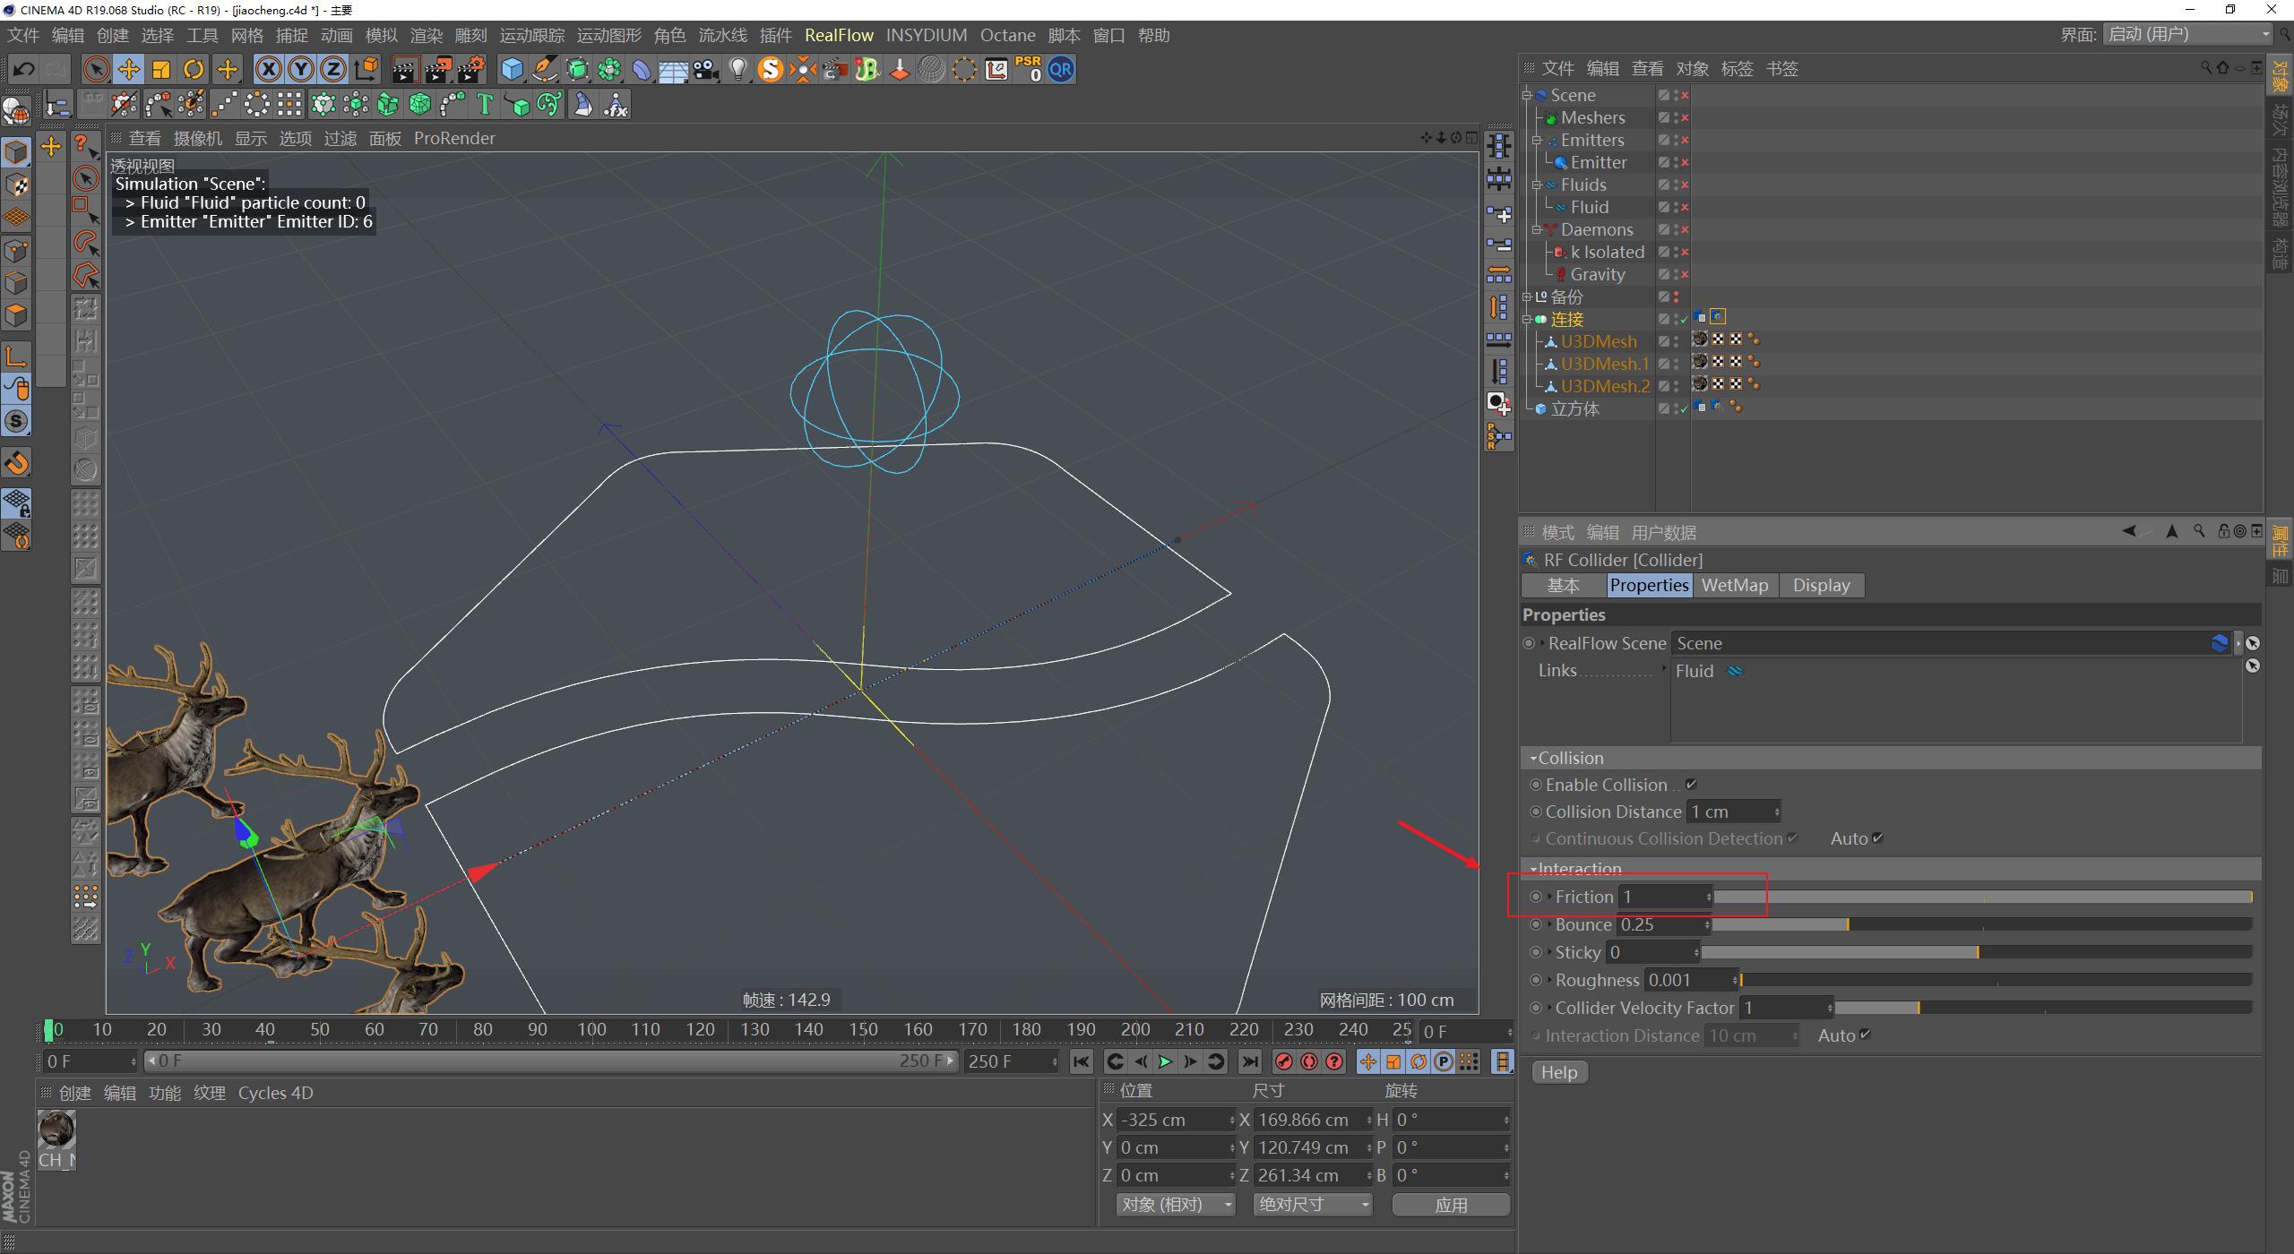Select the Scale tool
Screen dimensions: 2294x1254
pos(161,69)
